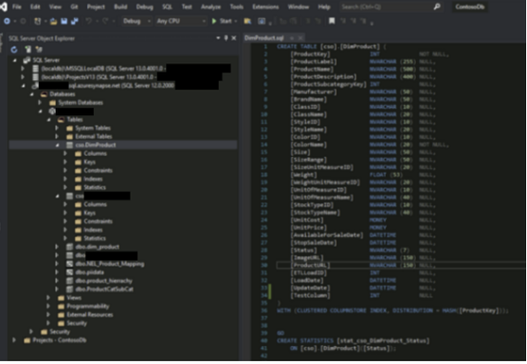Screen dimensions: 527x364
Task: Select the Keys folder under cso.DimProduct
Action: 89,162
